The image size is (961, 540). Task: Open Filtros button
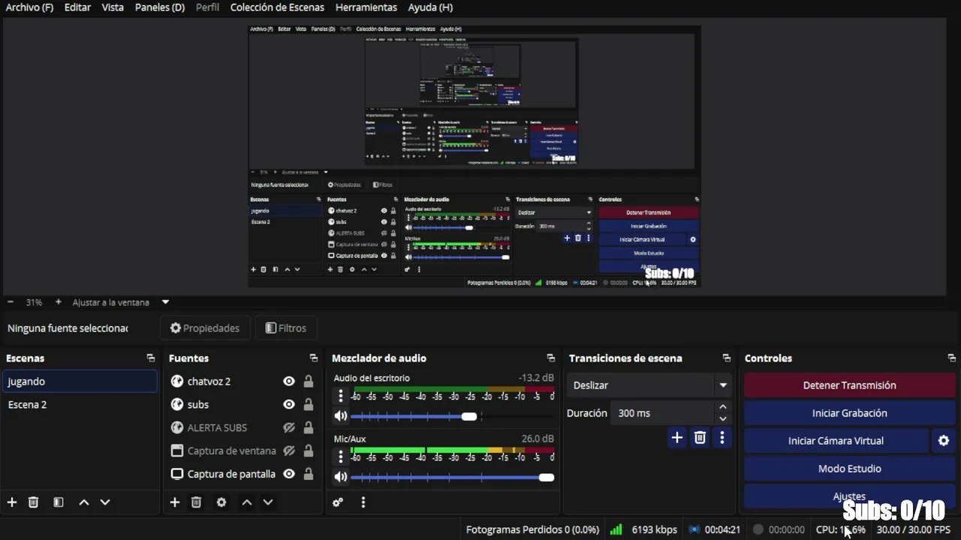(x=286, y=328)
